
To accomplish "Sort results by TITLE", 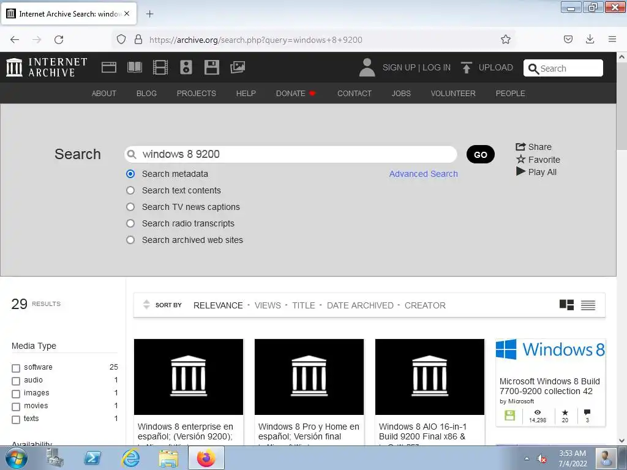I will coord(304,305).
